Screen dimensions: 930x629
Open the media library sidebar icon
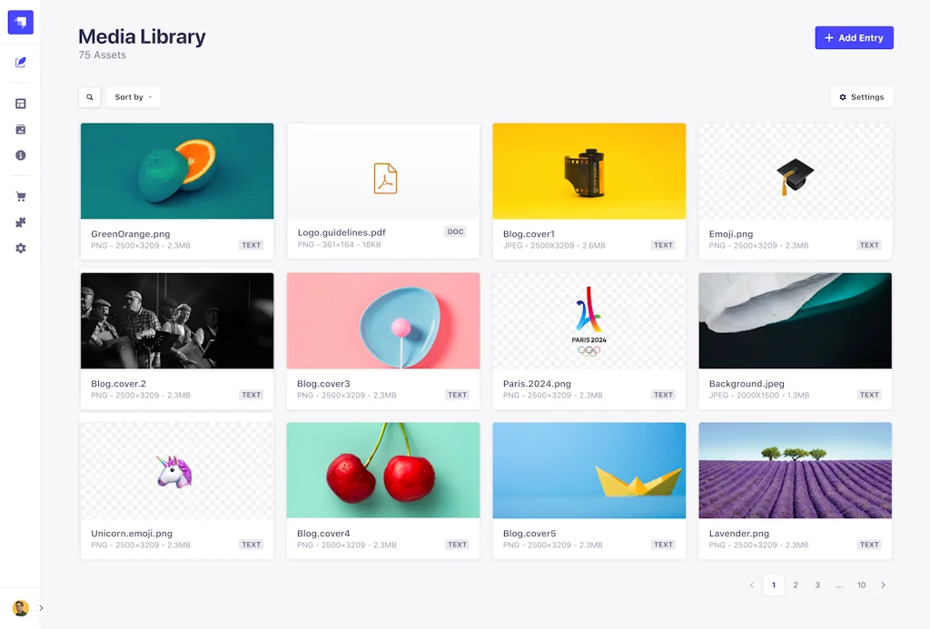21,129
